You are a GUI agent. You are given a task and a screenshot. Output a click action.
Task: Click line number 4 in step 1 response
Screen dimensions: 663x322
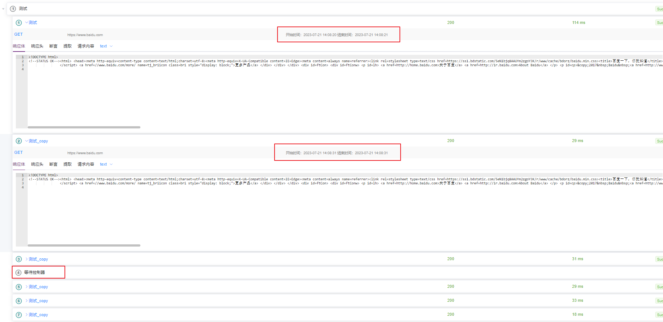[x=22, y=69]
